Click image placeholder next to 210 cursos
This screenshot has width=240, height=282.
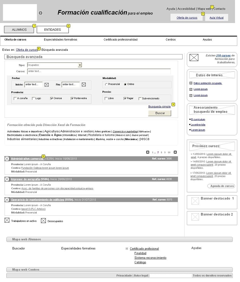coord(194,58)
